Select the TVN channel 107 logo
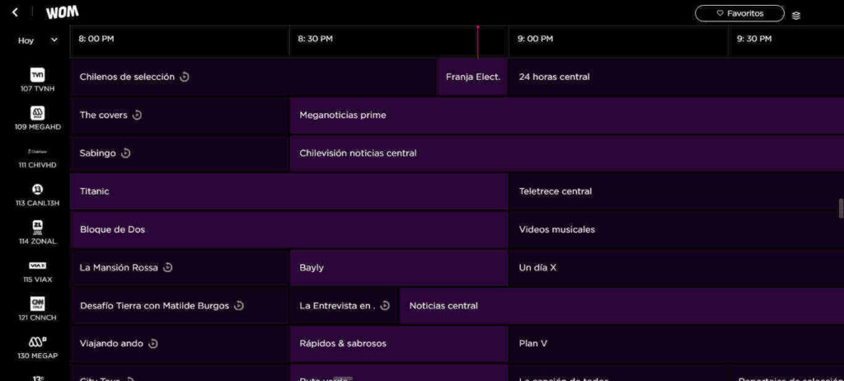844x381 pixels. coord(37,75)
